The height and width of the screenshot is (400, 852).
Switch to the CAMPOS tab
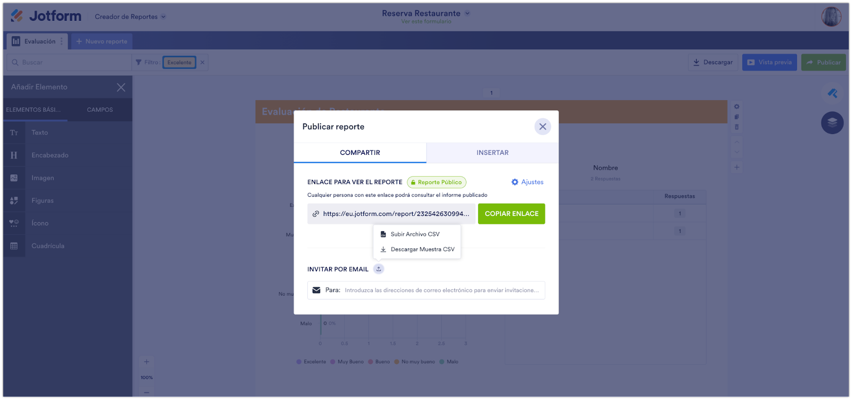pos(100,110)
